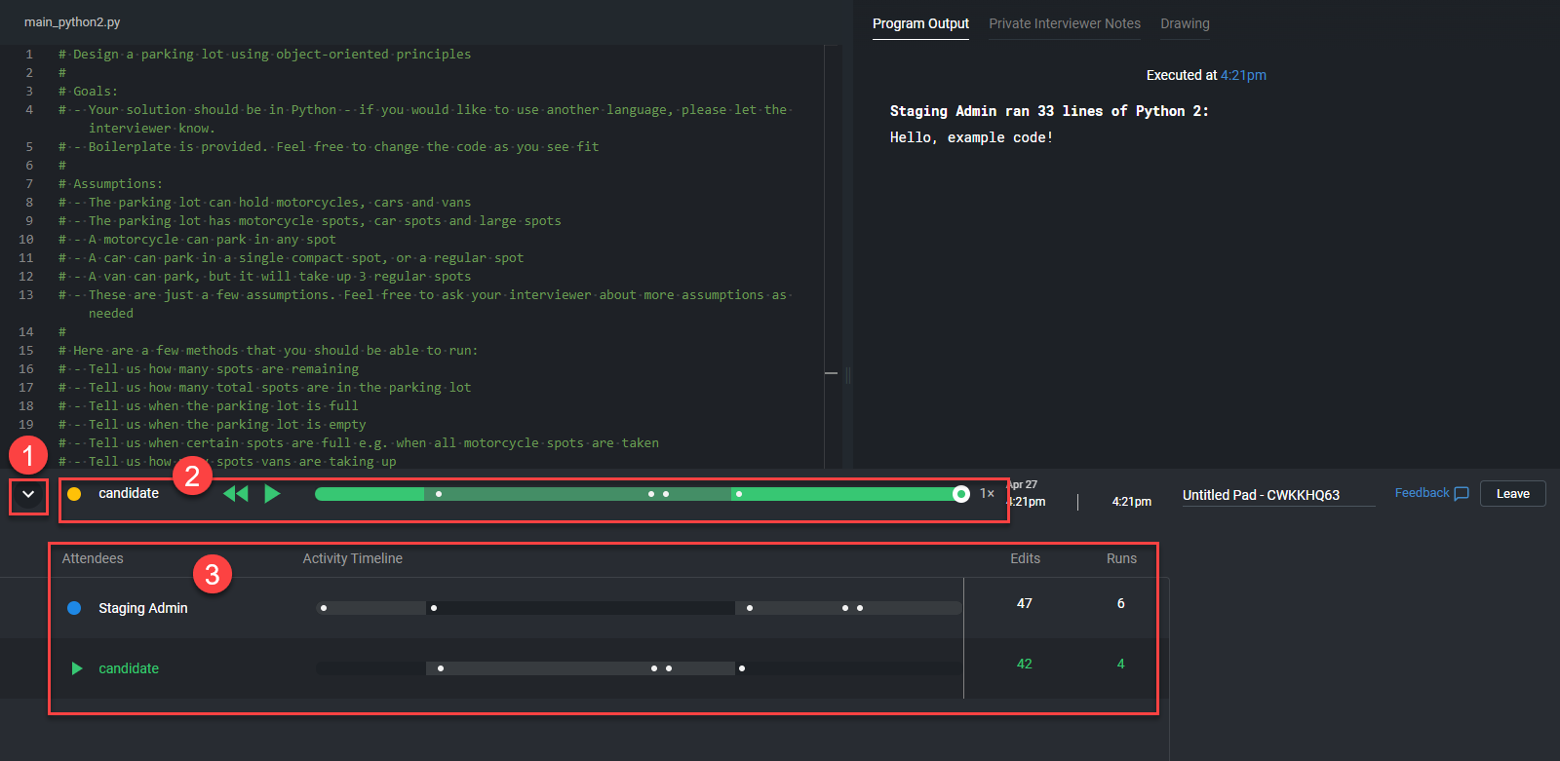Click the yellow candidate status dot
The image size is (1560, 761).
pyautogui.click(x=74, y=494)
